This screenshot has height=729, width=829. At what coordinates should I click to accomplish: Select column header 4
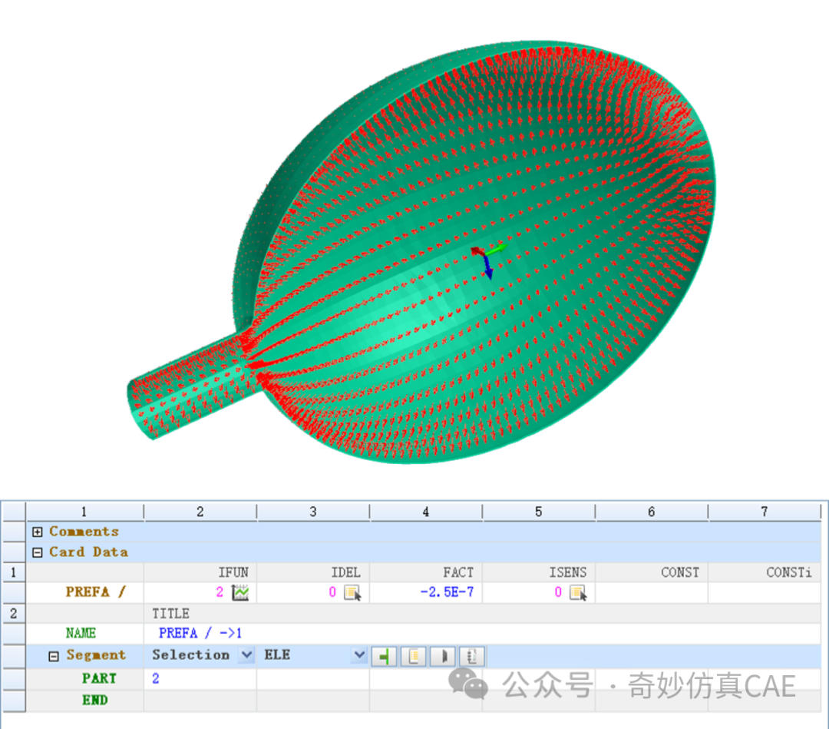(425, 512)
